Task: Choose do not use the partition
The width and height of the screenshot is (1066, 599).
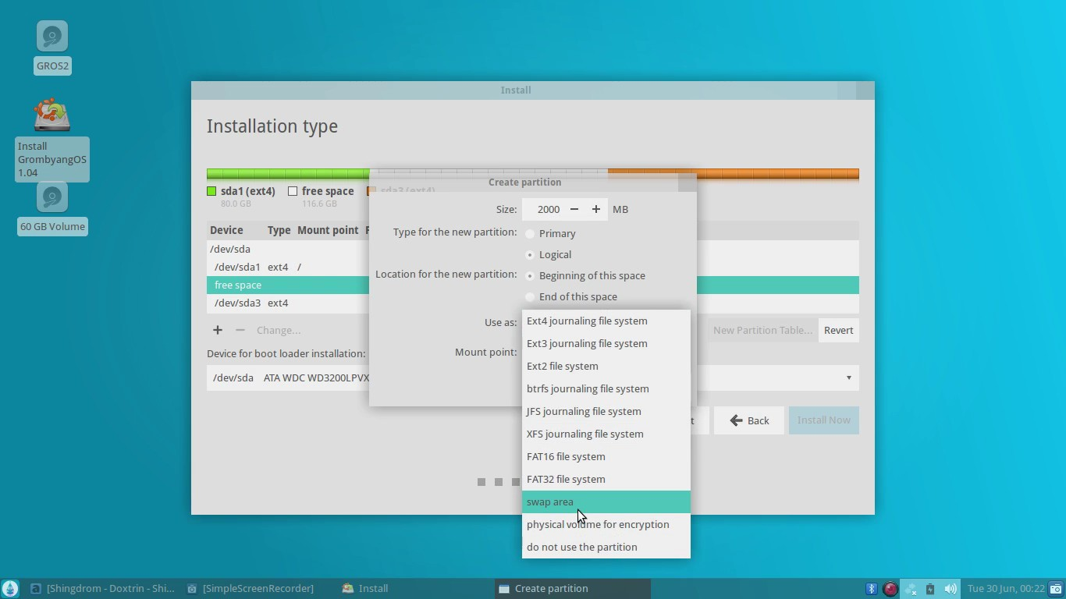Action: pos(606,548)
